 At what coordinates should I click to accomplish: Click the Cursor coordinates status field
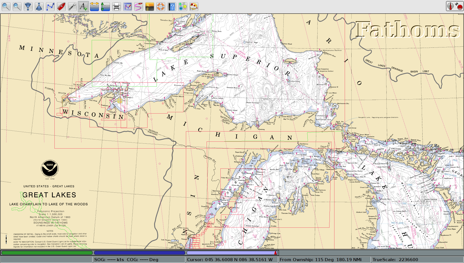[232, 260]
